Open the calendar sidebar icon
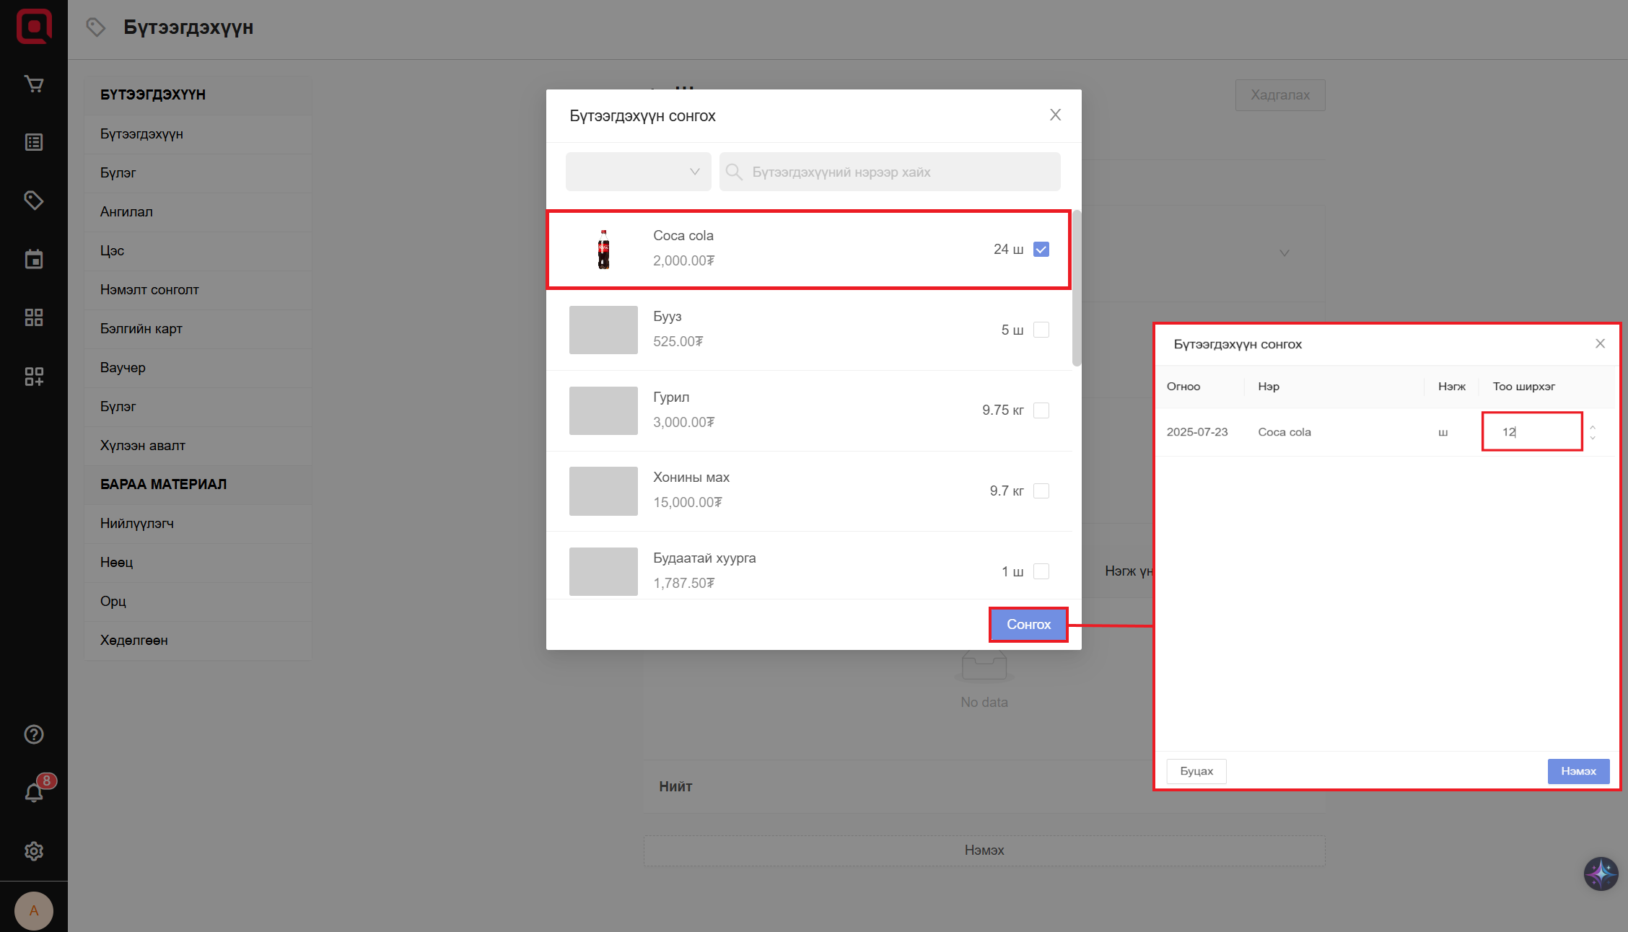The height and width of the screenshot is (932, 1628). (34, 259)
